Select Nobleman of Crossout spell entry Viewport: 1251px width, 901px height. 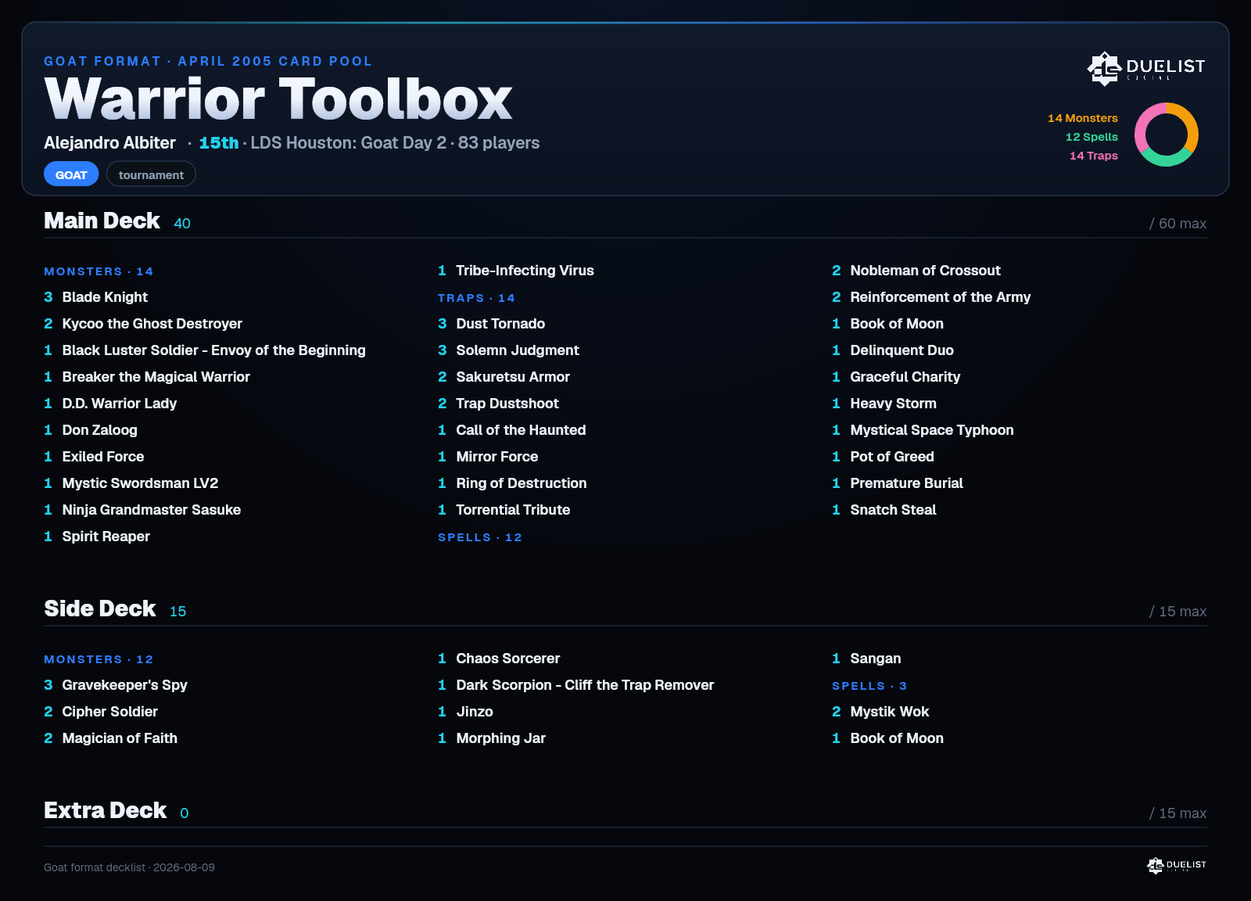[916, 271]
